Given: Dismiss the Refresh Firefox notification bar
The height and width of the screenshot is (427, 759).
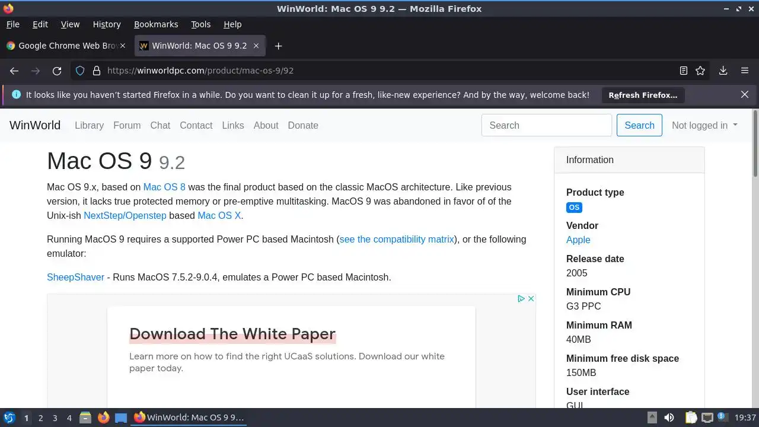Looking at the screenshot, I should click(745, 94).
